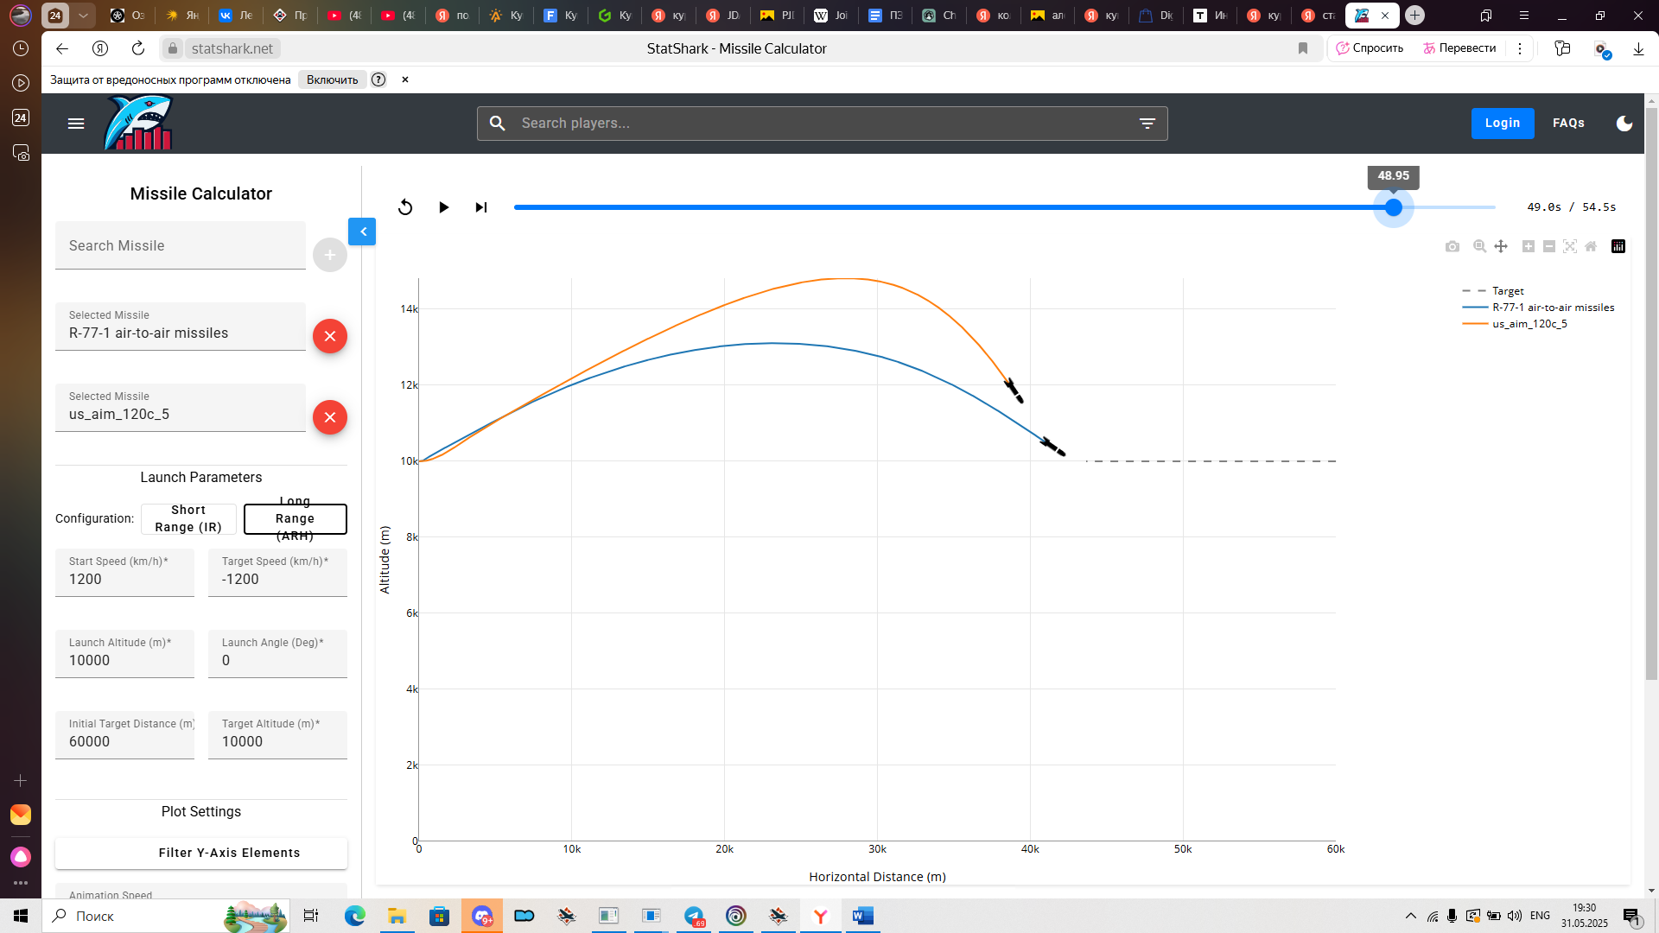Skip to end of the animation

tap(481, 207)
